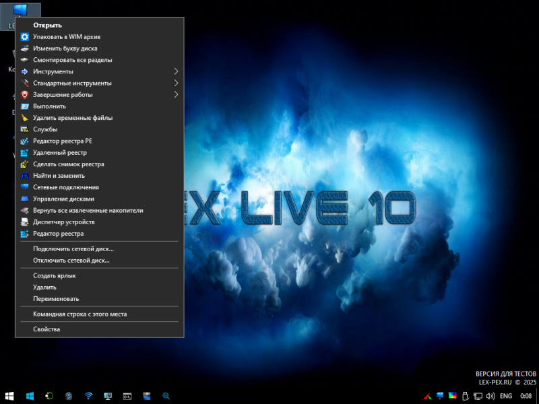Choose Свойства in the context menu
Screen dimensions: 539x404
click(46, 329)
